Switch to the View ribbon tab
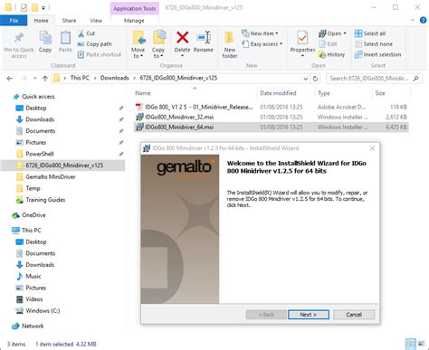Viewport: 429px width, 350px height. pyautogui.click(x=96, y=21)
